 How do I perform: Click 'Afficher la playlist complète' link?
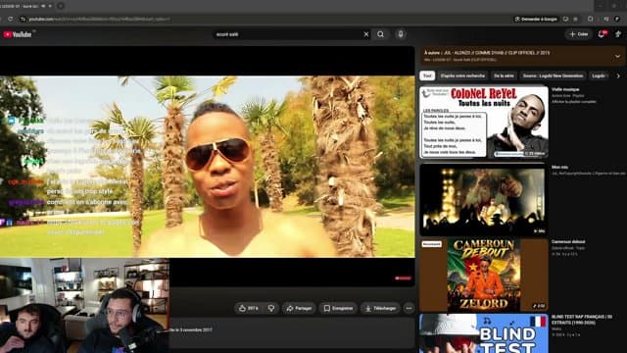(x=574, y=102)
